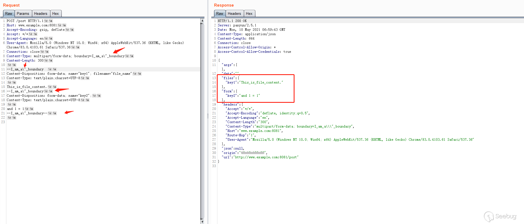This screenshot has width=524, height=224.
Task: Click the request pane scroll-down arrow
Action: [202, 222]
